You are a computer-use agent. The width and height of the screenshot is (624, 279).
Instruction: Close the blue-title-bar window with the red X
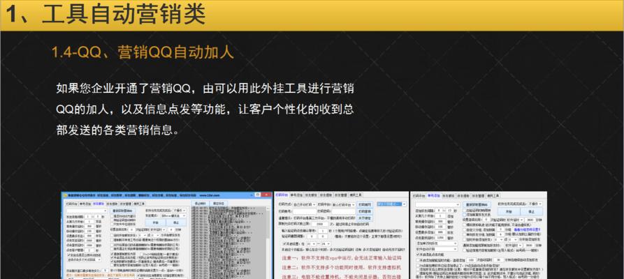tap(266, 195)
